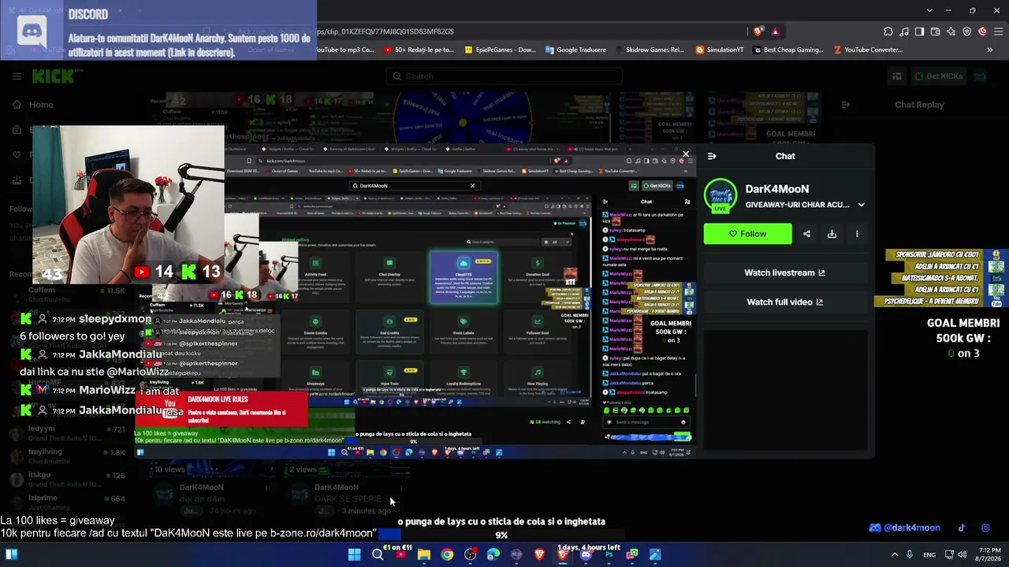Open the Watch livestream link

pyautogui.click(x=785, y=272)
